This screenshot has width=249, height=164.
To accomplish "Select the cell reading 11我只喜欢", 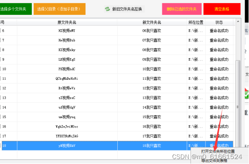I will [x=151, y=78].
